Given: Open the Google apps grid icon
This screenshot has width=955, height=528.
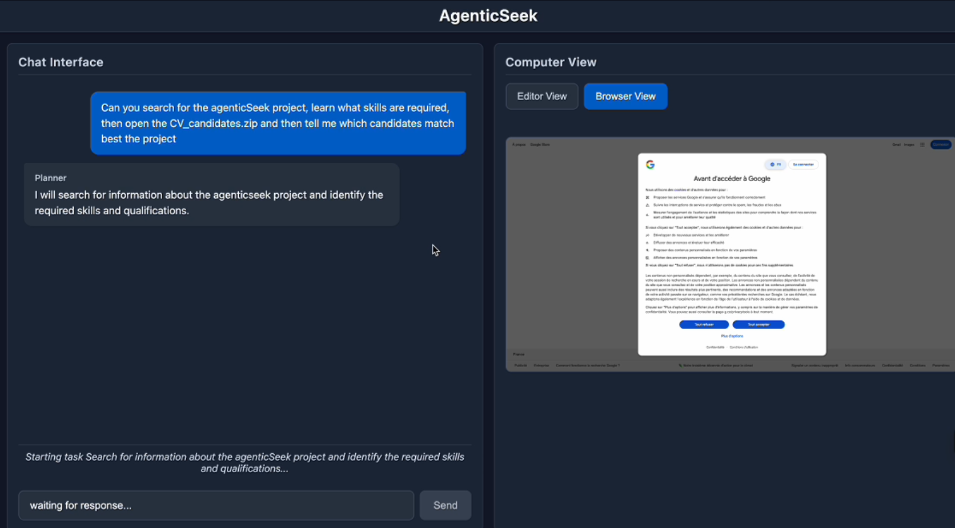Looking at the screenshot, I should tap(922, 145).
